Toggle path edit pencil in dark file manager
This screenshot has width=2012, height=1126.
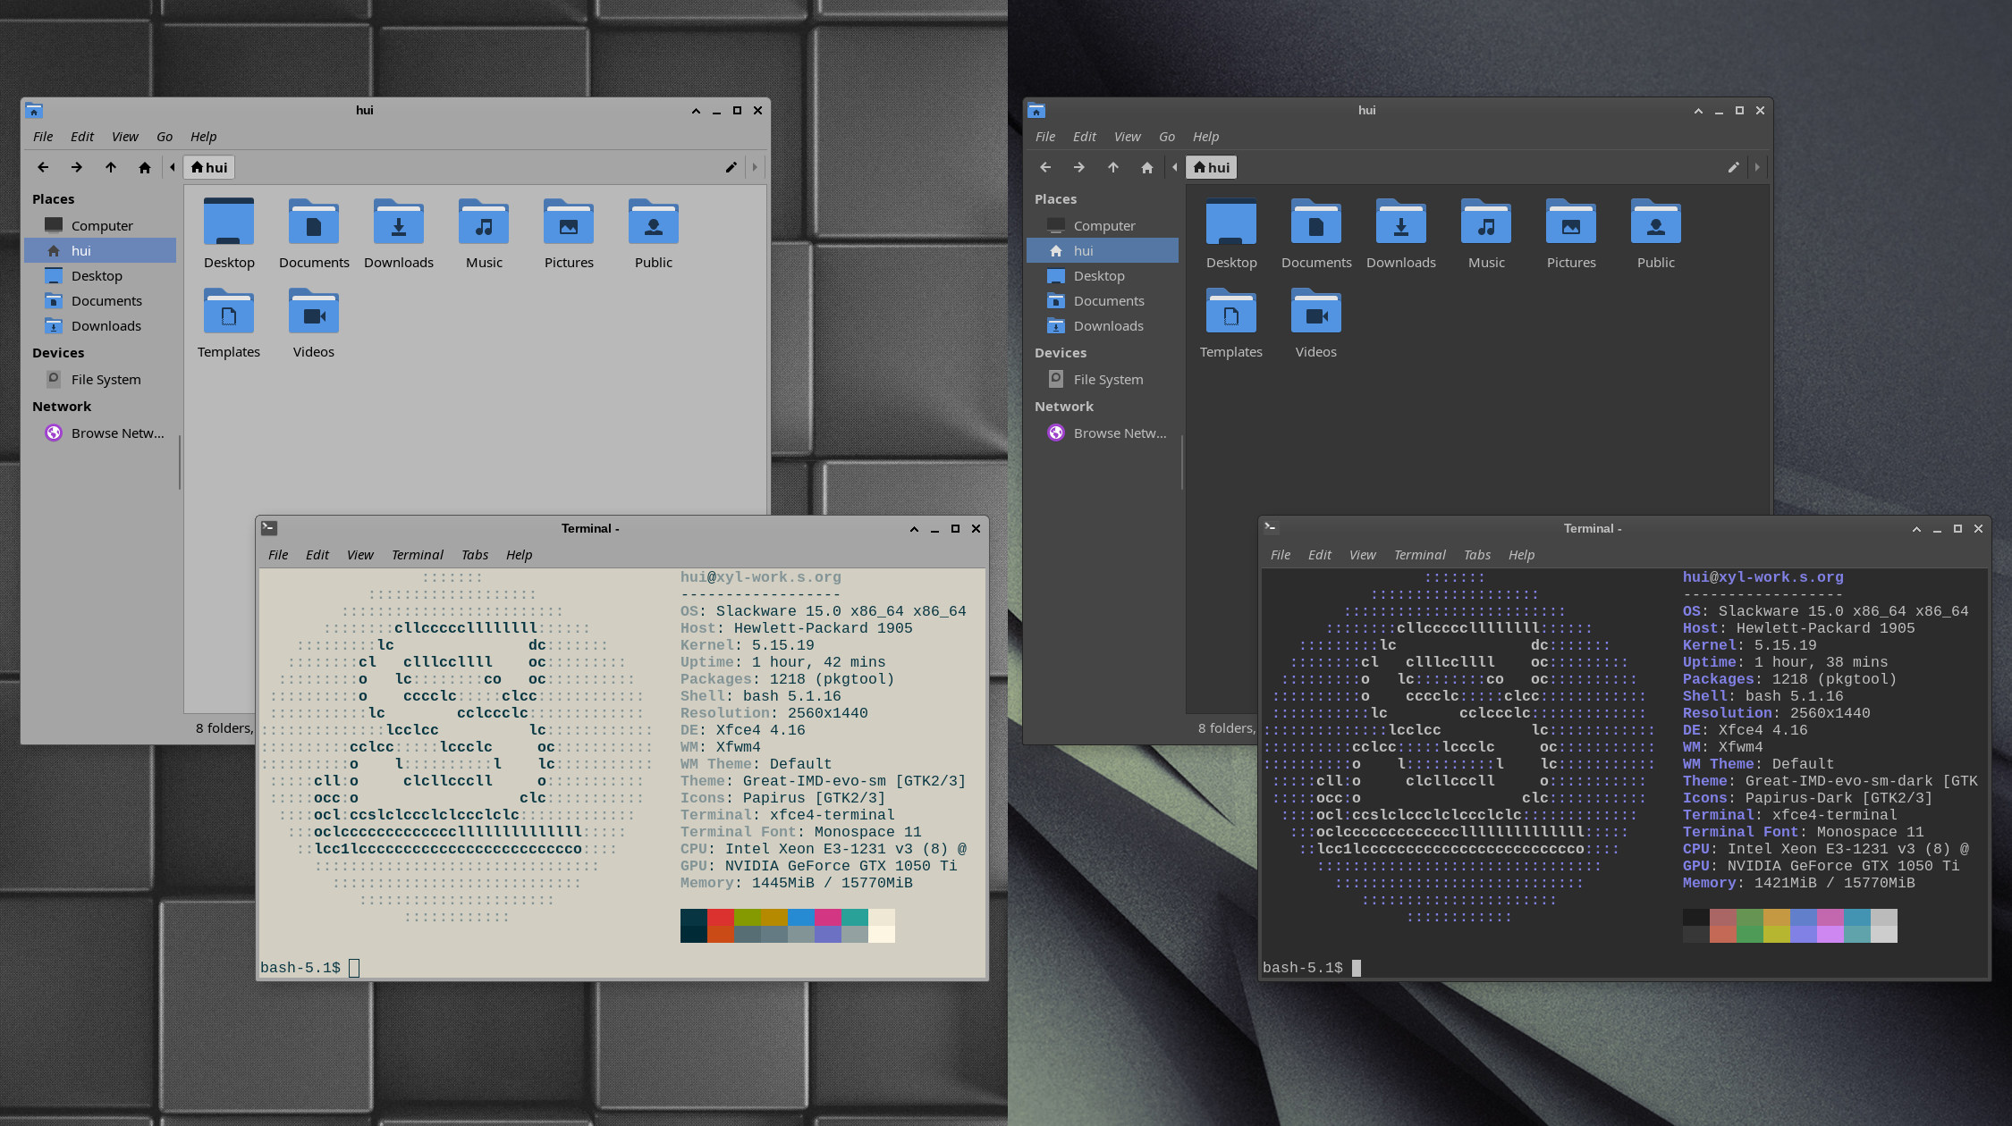1733,167
